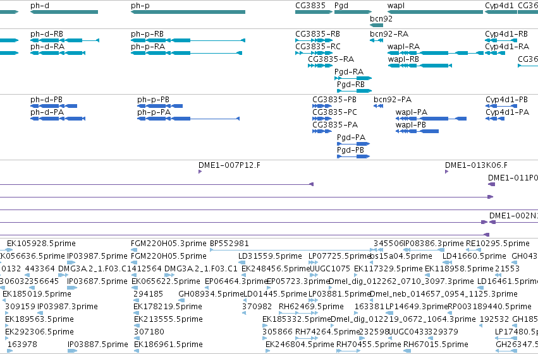This screenshot has height=354, width=538.
Task: Select the bcn92-RA transcript
Action: 389,34
